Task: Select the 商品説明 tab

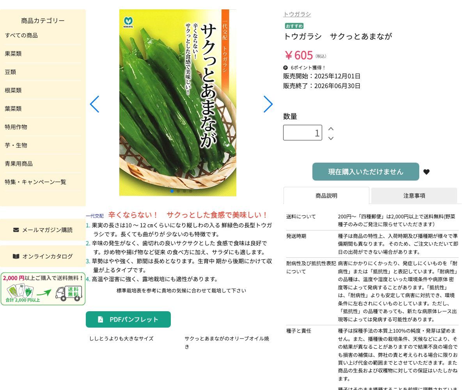Action: tap(326, 195)
